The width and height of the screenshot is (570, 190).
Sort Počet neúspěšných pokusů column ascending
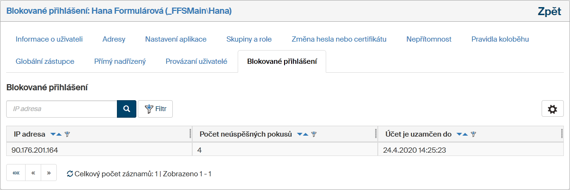(306, 134)
